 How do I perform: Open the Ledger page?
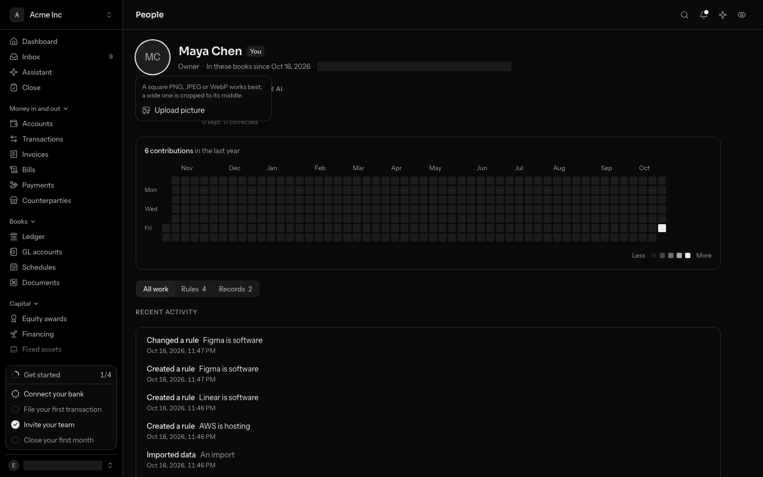61,236
